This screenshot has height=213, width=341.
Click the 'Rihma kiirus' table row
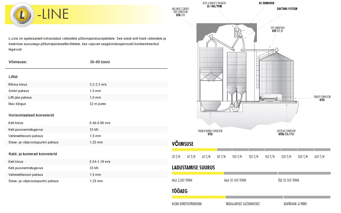tap(86, 84)
